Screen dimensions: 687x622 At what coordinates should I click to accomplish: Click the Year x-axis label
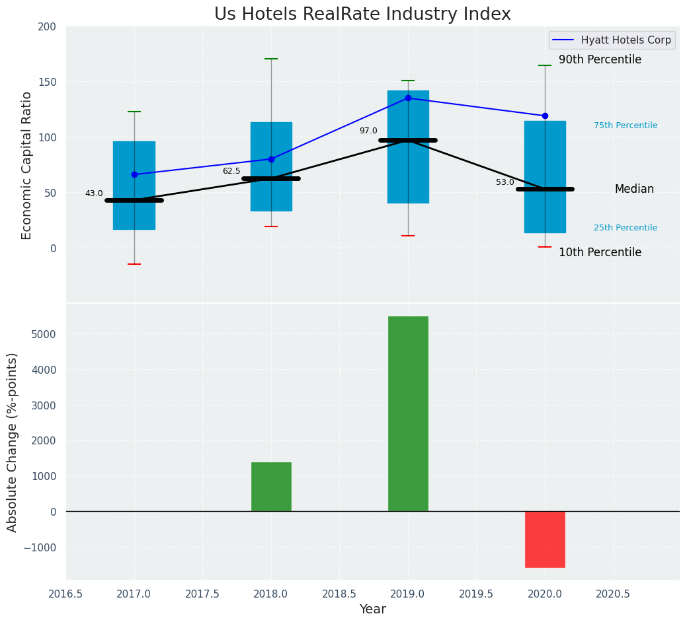372,609
